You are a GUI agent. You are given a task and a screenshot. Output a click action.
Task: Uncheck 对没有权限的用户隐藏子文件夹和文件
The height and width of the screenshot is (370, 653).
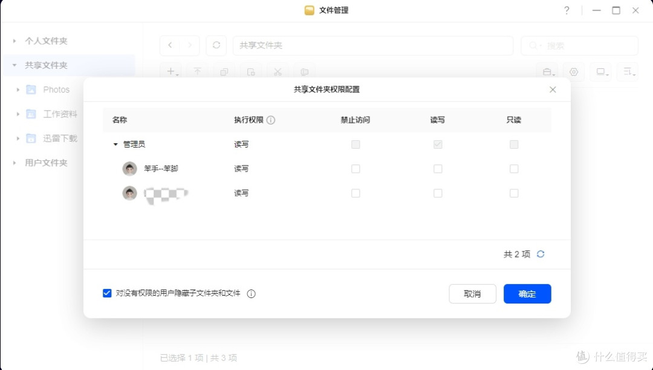(x=107, y=293)
